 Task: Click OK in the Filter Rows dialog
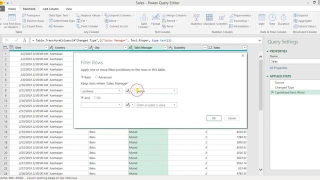[x=213, y=118]
